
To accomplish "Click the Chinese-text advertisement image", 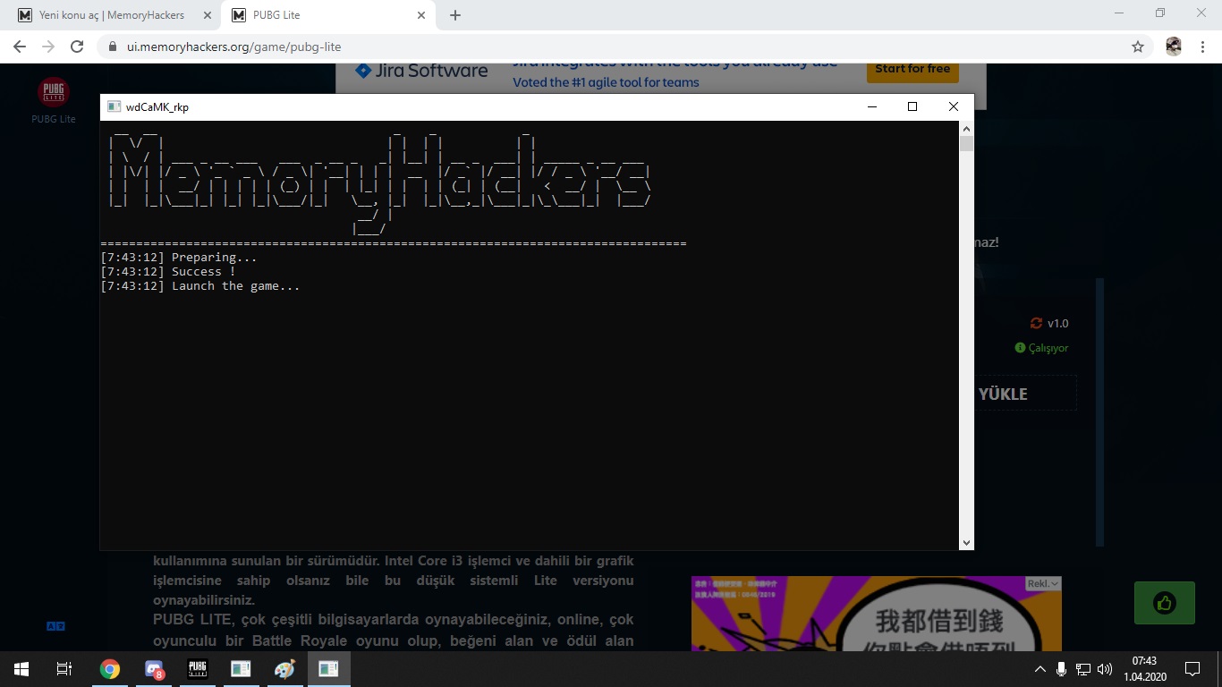I will tap(877, 614).
